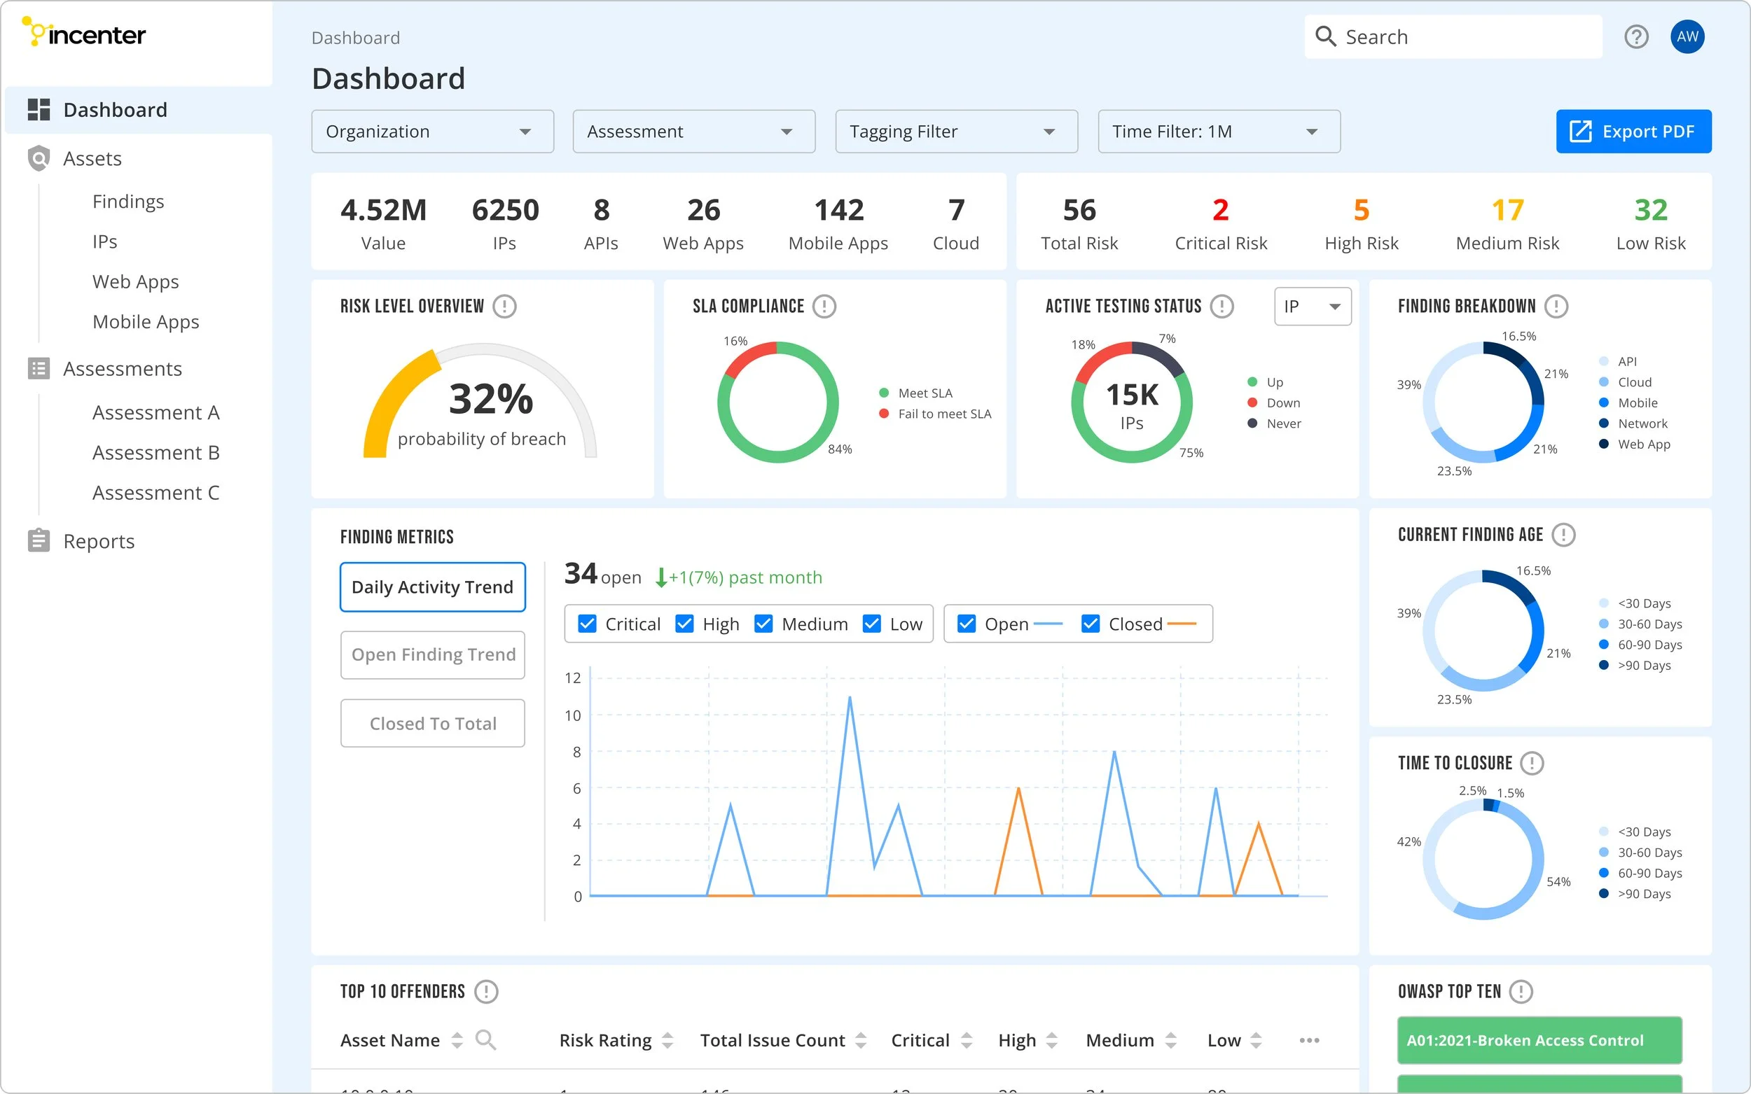Viewport: 1751px width, 1094px height.
Task: Open Findings in the sidebar
Action: click(x=128, y=201)
